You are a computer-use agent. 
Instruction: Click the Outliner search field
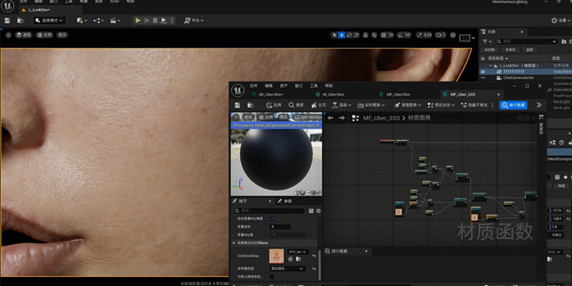526,41
